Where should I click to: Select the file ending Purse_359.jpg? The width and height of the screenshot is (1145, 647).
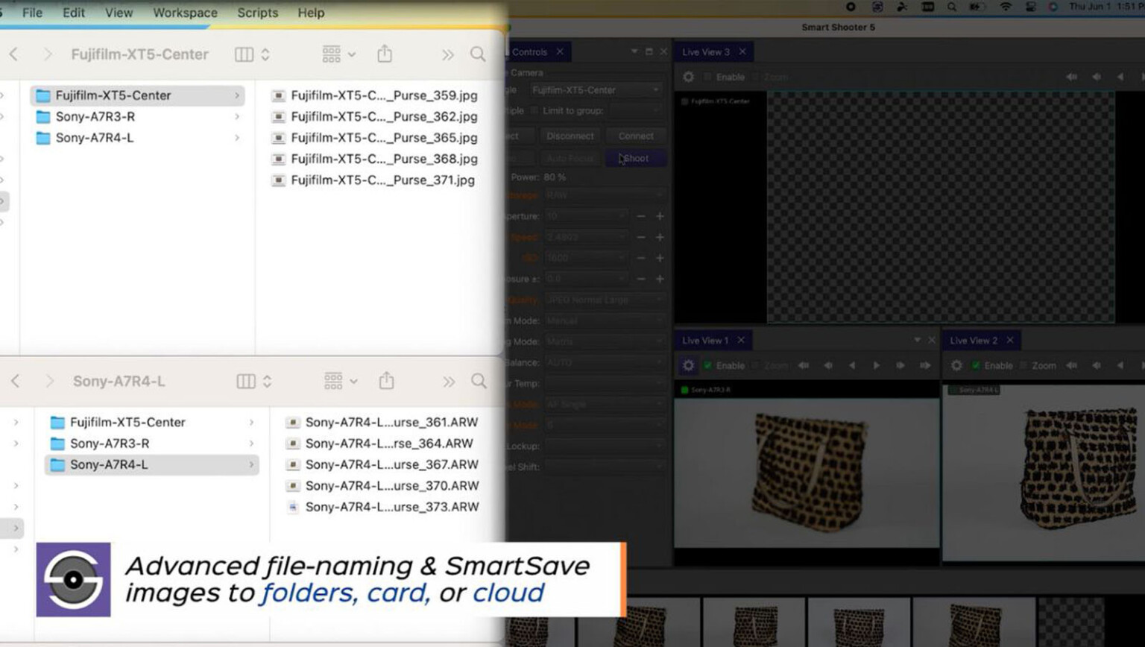point(375,95)
